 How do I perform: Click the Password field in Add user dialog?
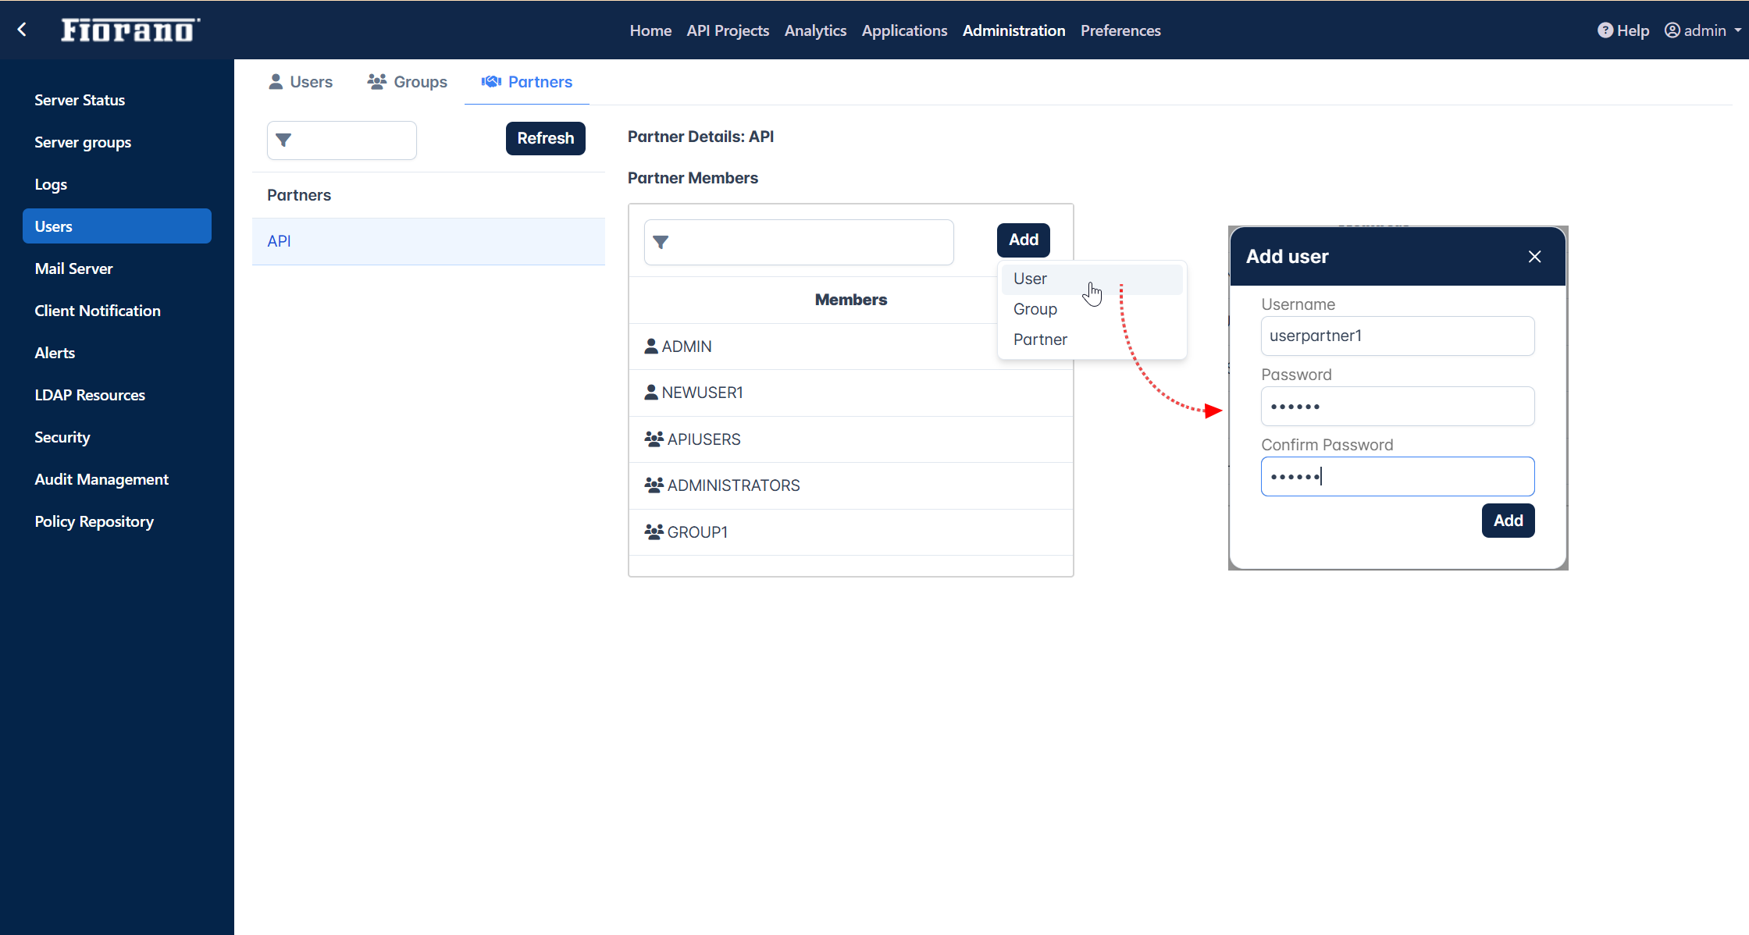pos(1398,406)
